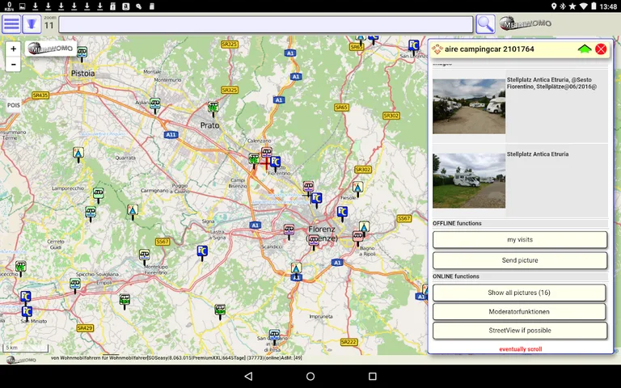Click the red crosshair at map center
Screen dimensions: 621x388
(265, 163)
